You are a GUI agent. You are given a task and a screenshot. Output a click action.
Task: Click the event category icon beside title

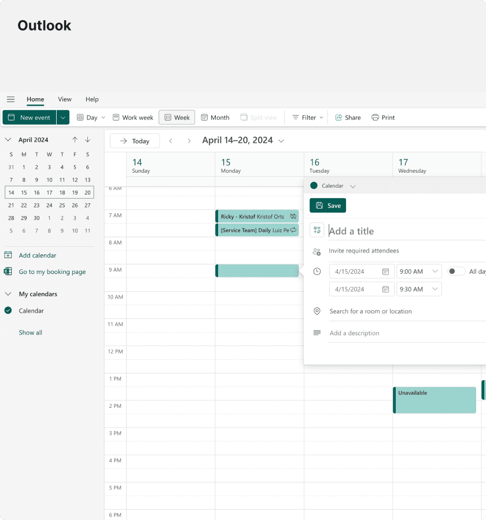(317, 230)
